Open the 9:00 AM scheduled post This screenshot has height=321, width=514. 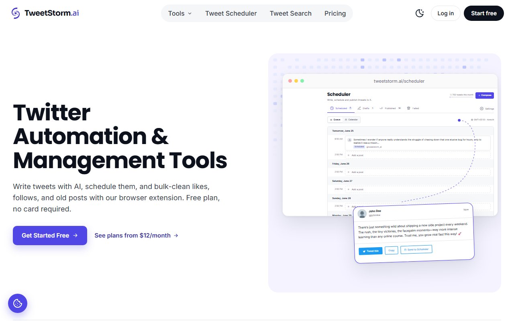(x=418, y=143)
